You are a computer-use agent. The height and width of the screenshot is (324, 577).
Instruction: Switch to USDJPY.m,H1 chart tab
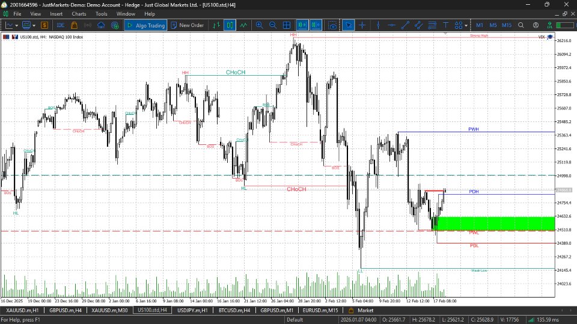click(192, 310)
